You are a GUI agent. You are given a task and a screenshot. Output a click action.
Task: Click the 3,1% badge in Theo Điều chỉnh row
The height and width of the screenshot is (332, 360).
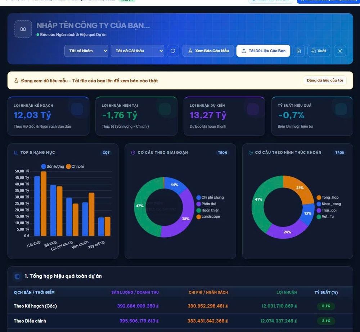pos(326,321)
